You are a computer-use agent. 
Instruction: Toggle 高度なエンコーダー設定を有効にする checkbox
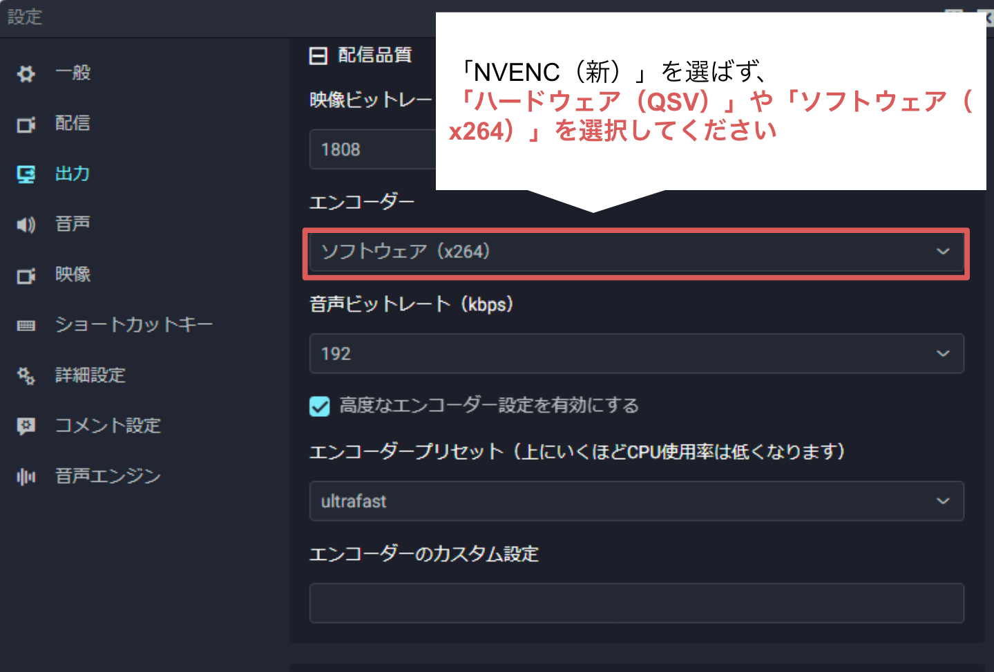click(320, 407)
